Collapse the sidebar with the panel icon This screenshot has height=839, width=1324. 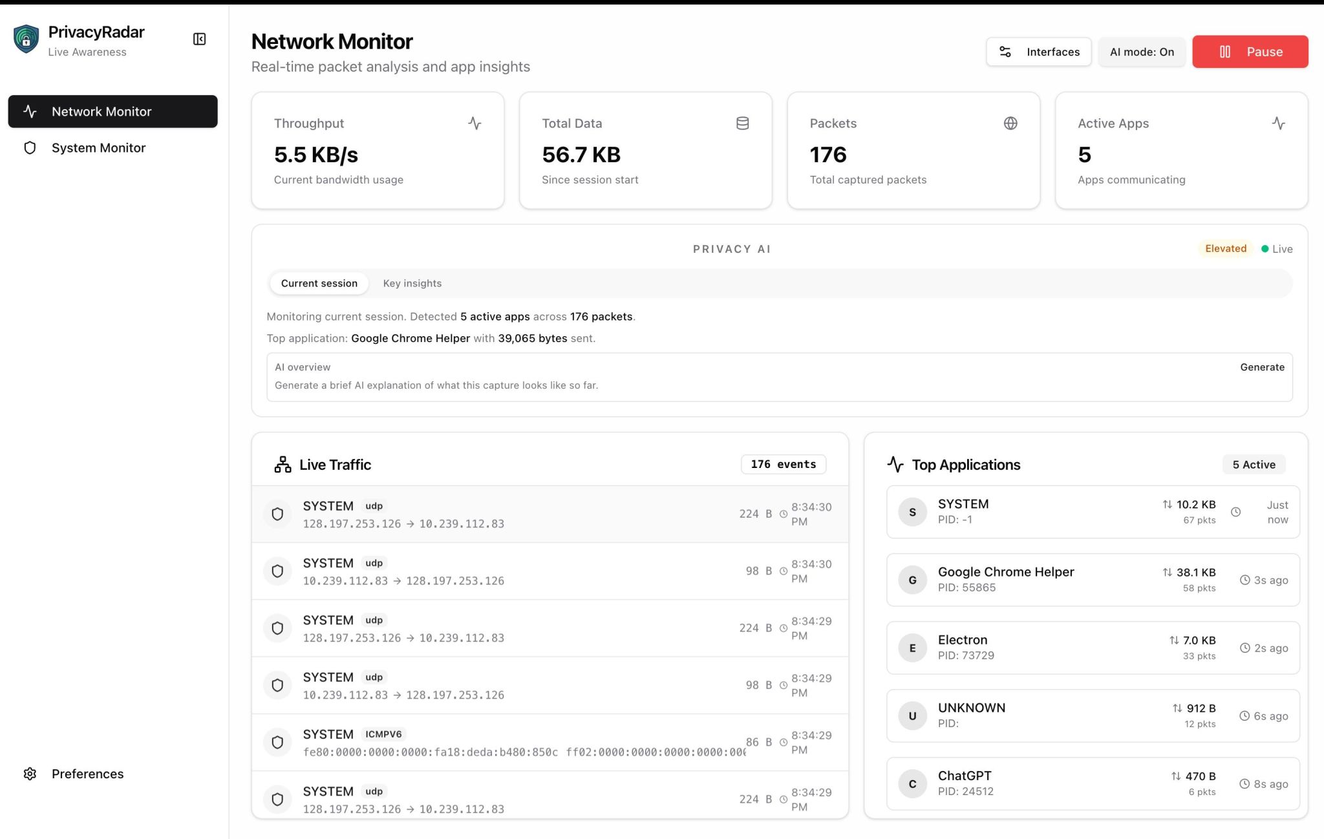click(x=199, y=39)
